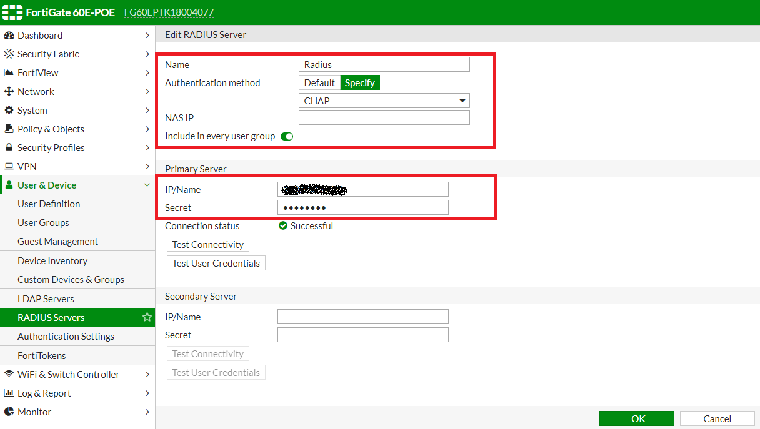Disable Include in every user group toggle
The width and height of the screenshot is (760, 429).
pos(287,136)
